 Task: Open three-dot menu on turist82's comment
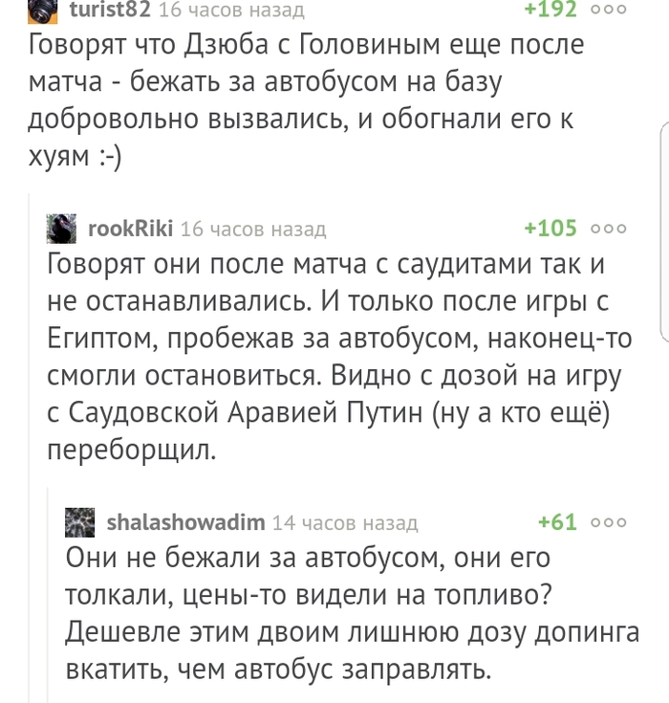click(x=609, y=11)
